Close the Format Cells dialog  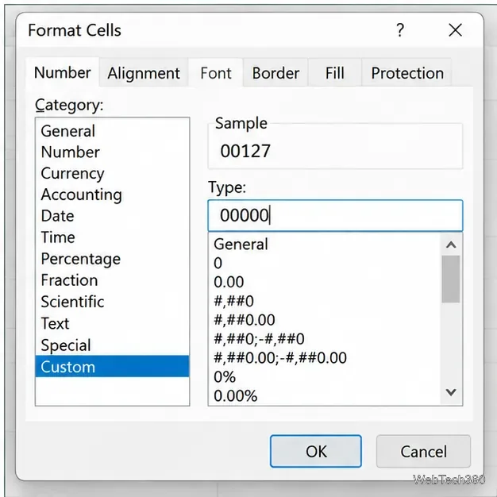click(x=455, y=30)
